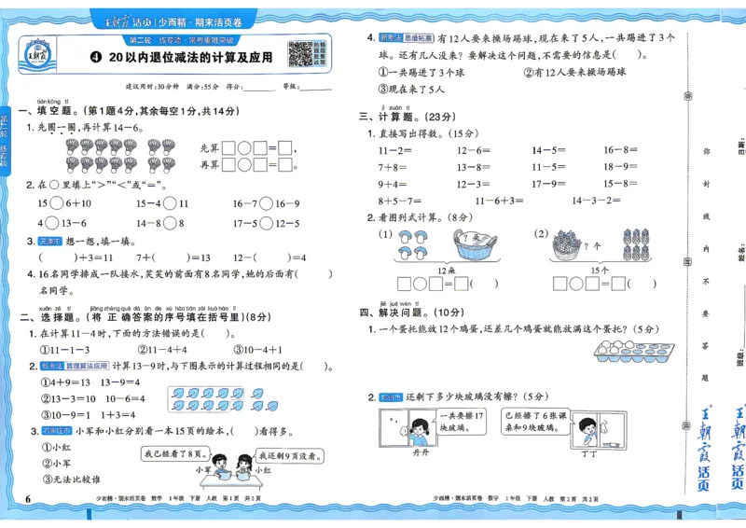Click the comparison circle between 16−7 and 16−9

[267, 203]
